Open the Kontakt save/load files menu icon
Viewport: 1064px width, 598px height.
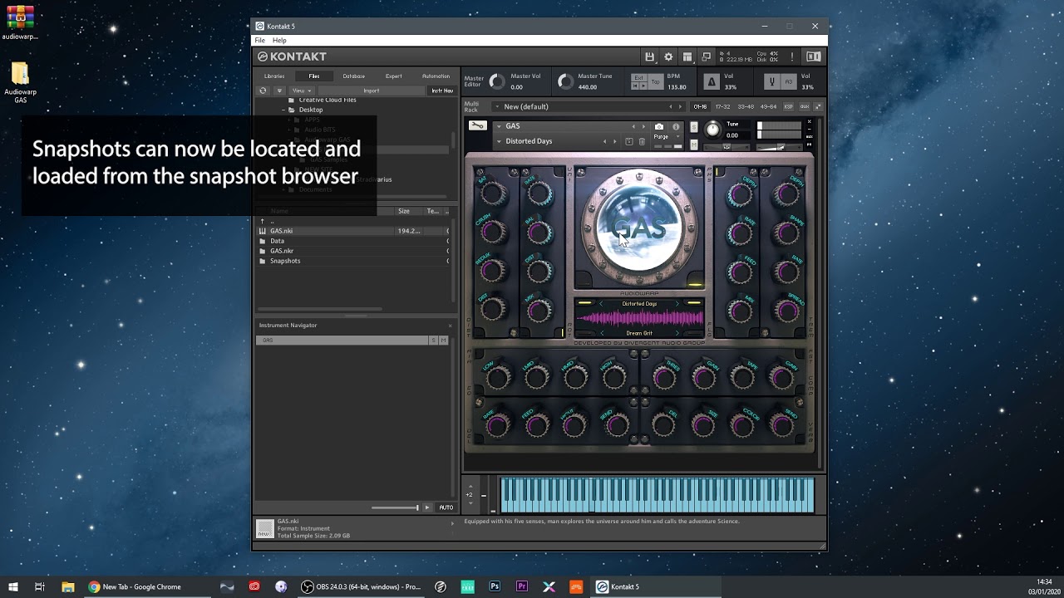650,56
